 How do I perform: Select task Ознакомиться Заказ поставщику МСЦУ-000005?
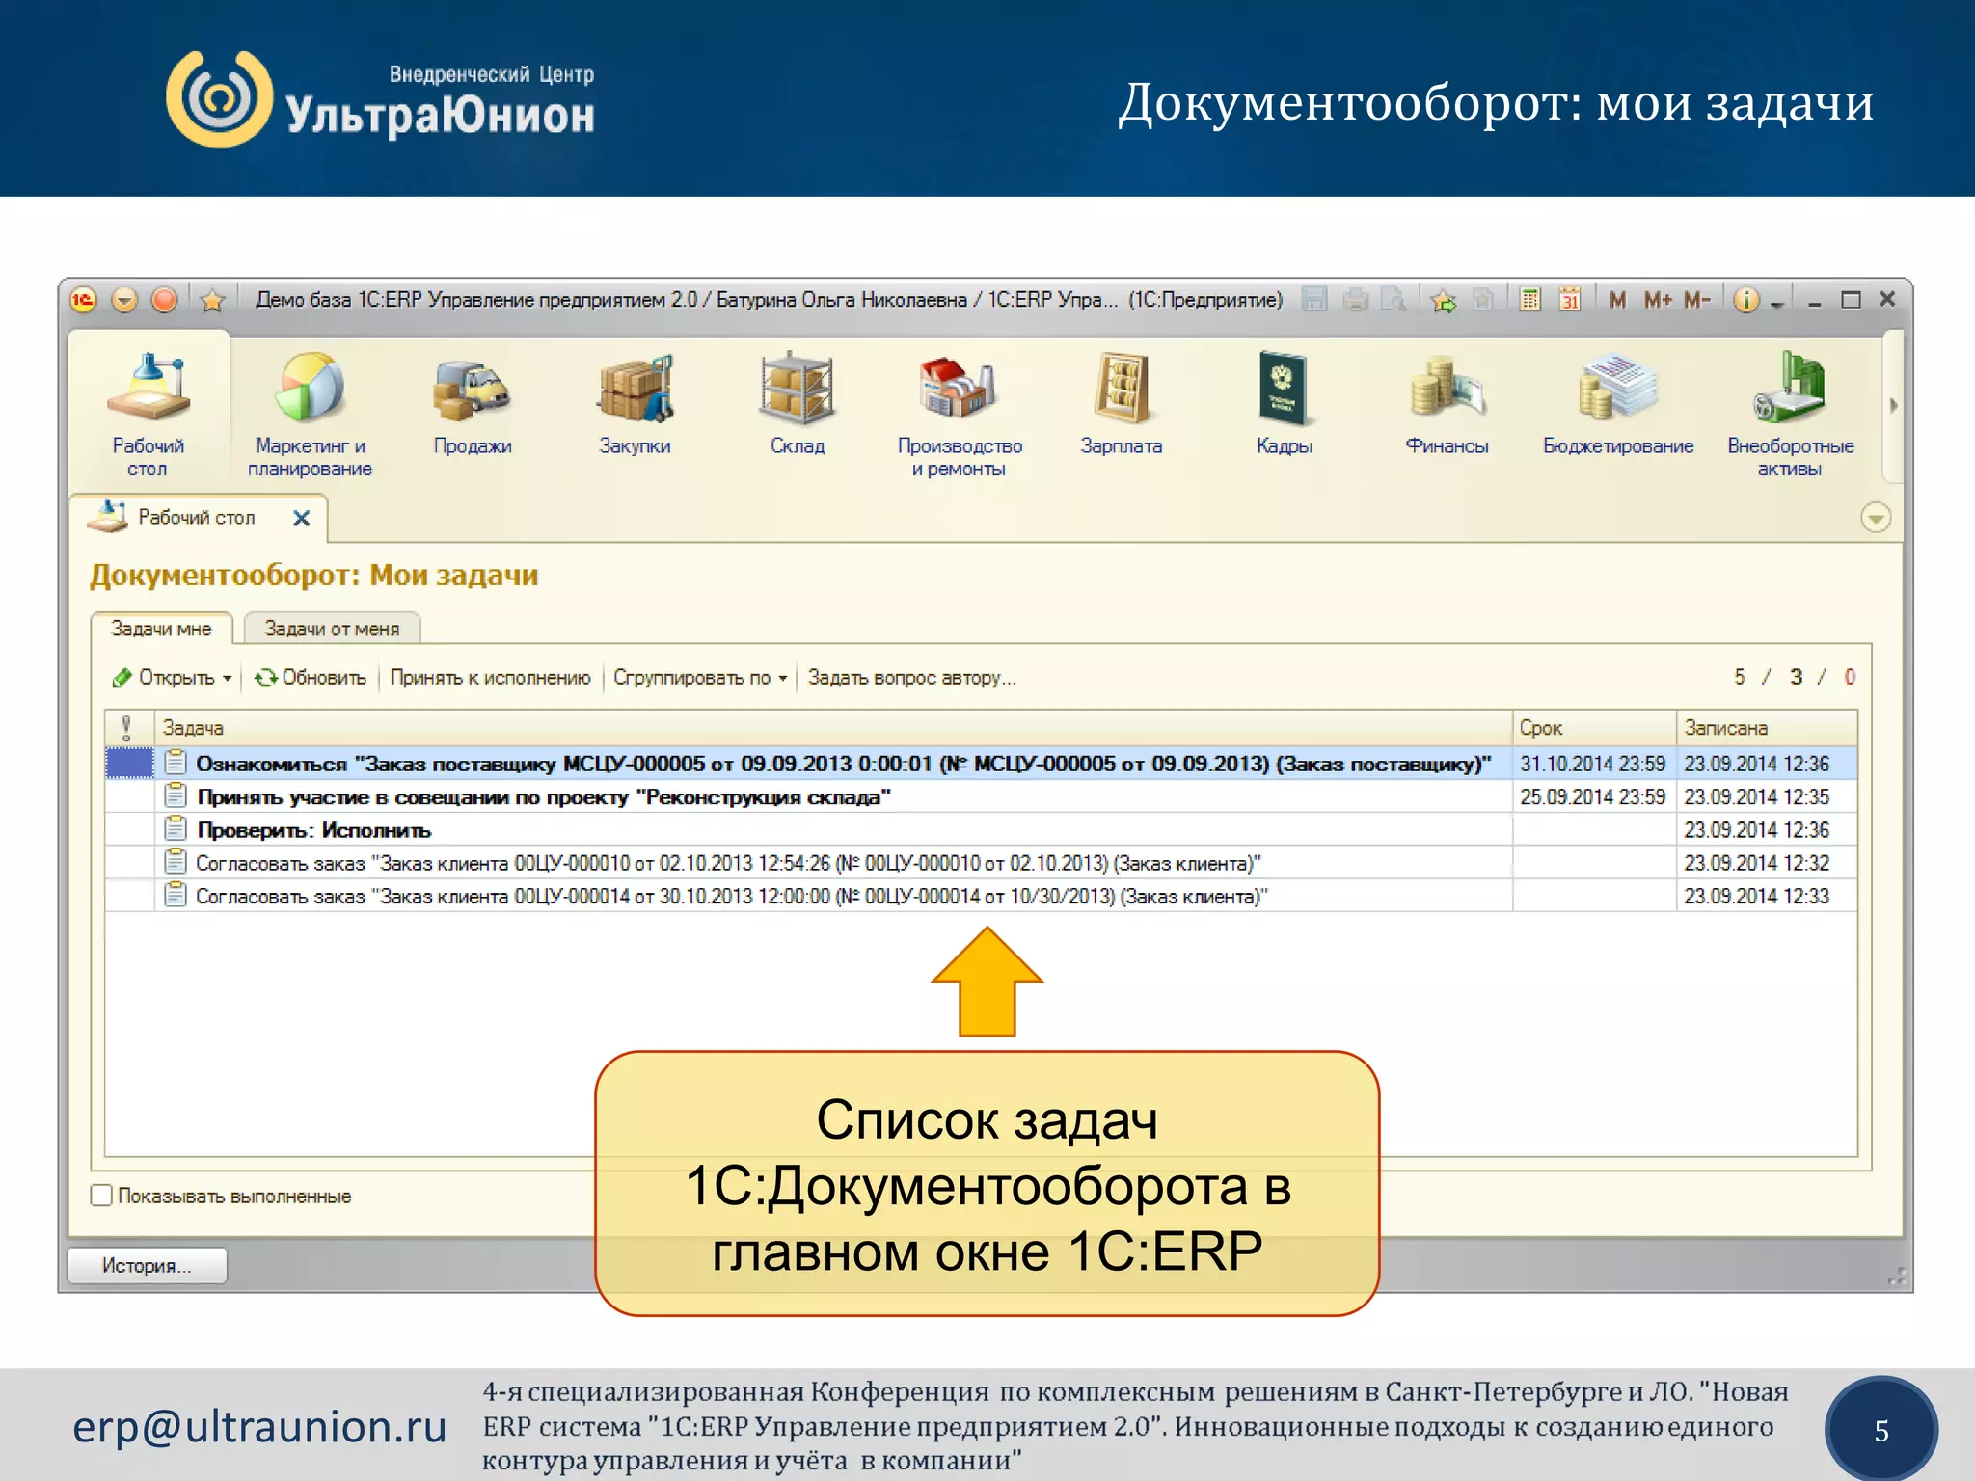pyautogui.click(x=843, y=764)
